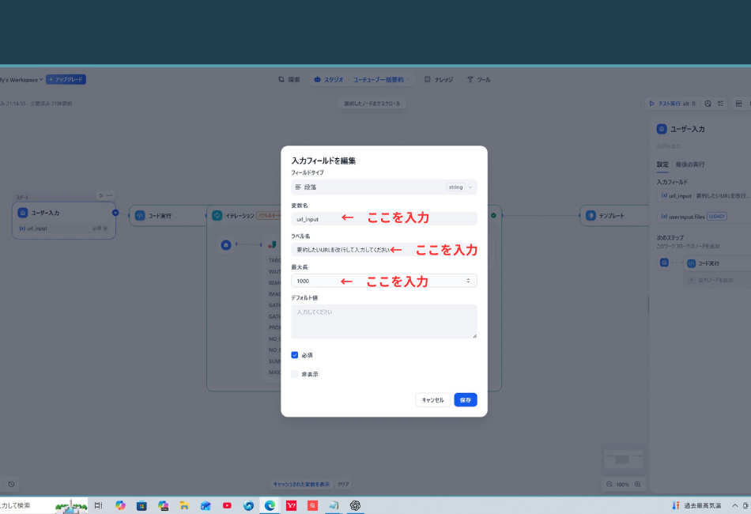Click the デフォルト値 input field
Viewport: 751px width, 514px height.
pos(383,320)
